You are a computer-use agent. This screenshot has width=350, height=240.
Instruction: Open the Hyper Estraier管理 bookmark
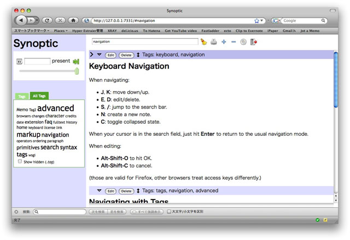click(x=87, y=31)
